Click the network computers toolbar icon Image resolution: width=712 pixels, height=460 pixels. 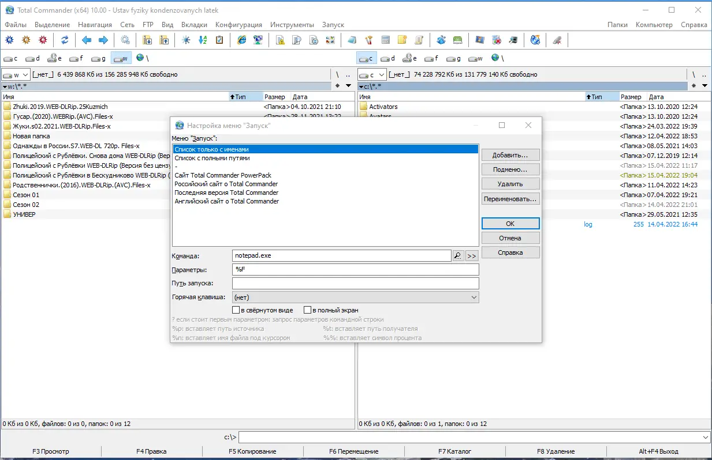[x=258, y=40]
